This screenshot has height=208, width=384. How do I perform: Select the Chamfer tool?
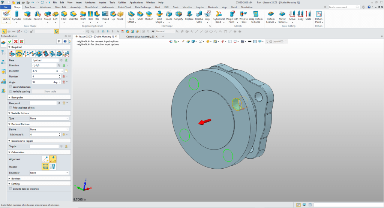click(x=73, y=15)
